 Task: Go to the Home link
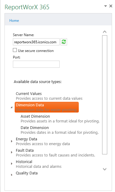point(14,21)
